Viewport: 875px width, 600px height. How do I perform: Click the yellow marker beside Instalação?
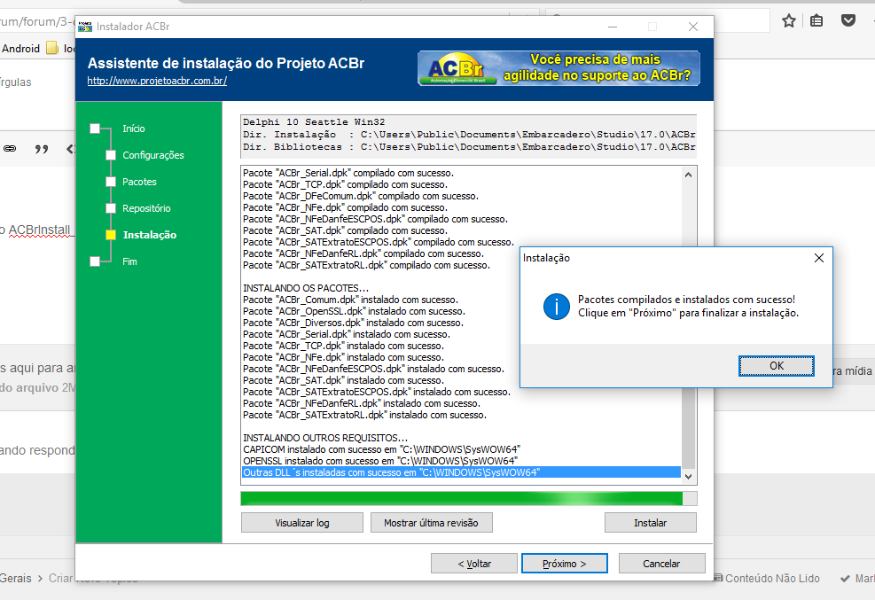point(111,235)
